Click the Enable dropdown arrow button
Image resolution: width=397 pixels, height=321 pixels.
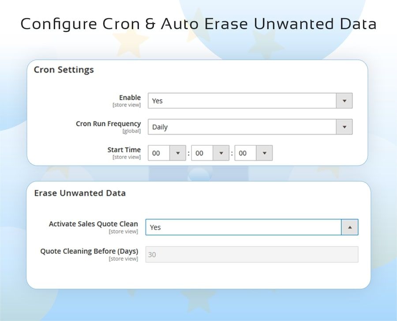pos(344,101)
